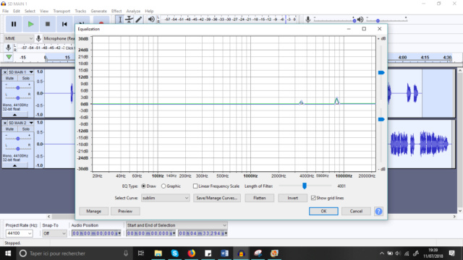Open the Effect menu
463x260 pixels.
click(116, 12)
